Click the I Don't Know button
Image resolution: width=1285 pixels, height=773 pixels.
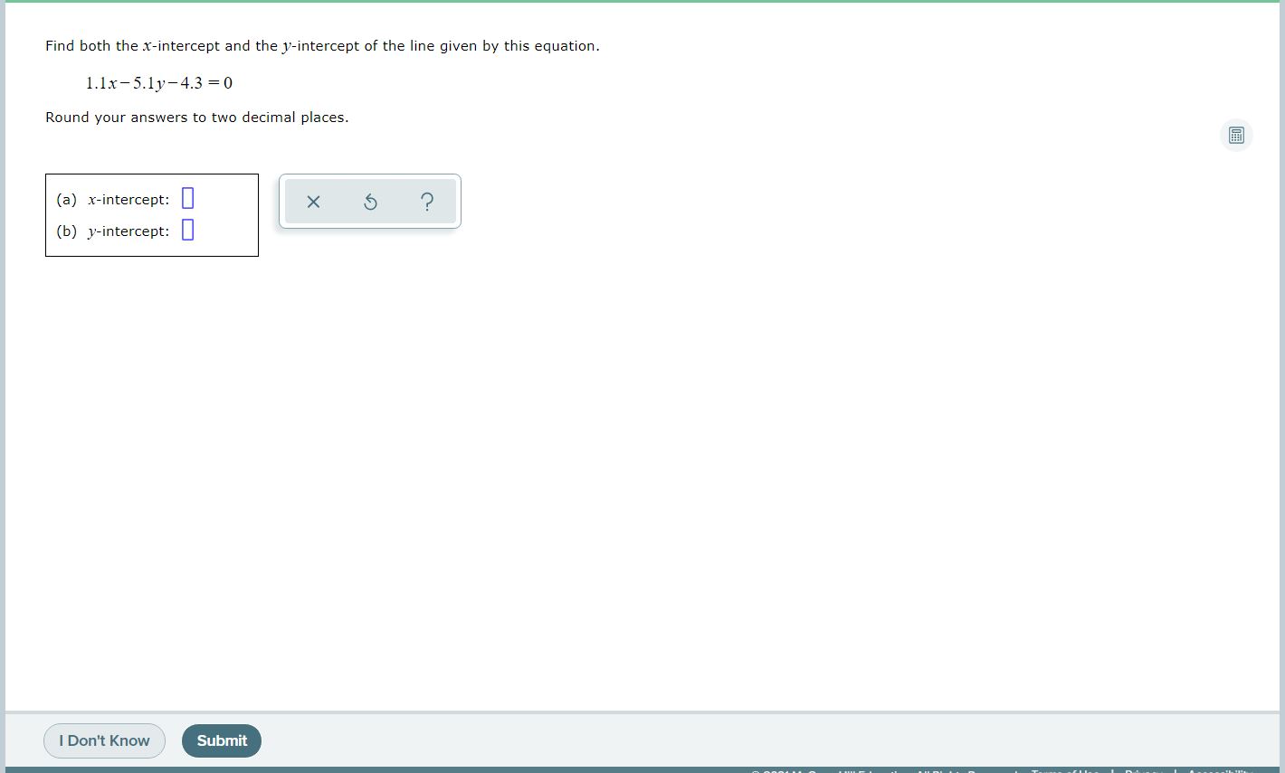point(104,740)
